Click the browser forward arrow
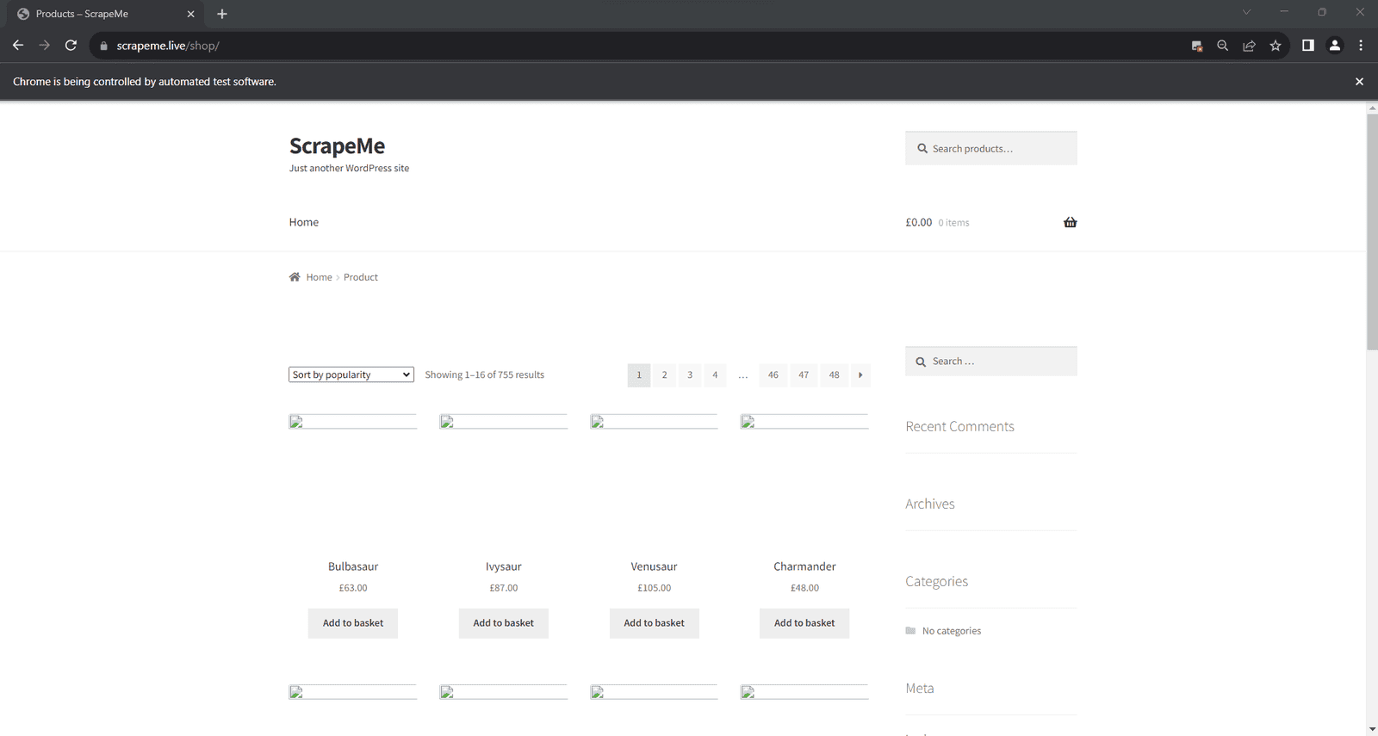The image size is (1378, 736). [45, 46]
